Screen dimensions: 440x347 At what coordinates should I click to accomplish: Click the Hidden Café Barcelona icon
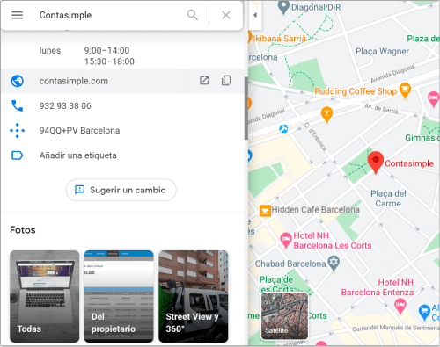coord(265,210)
